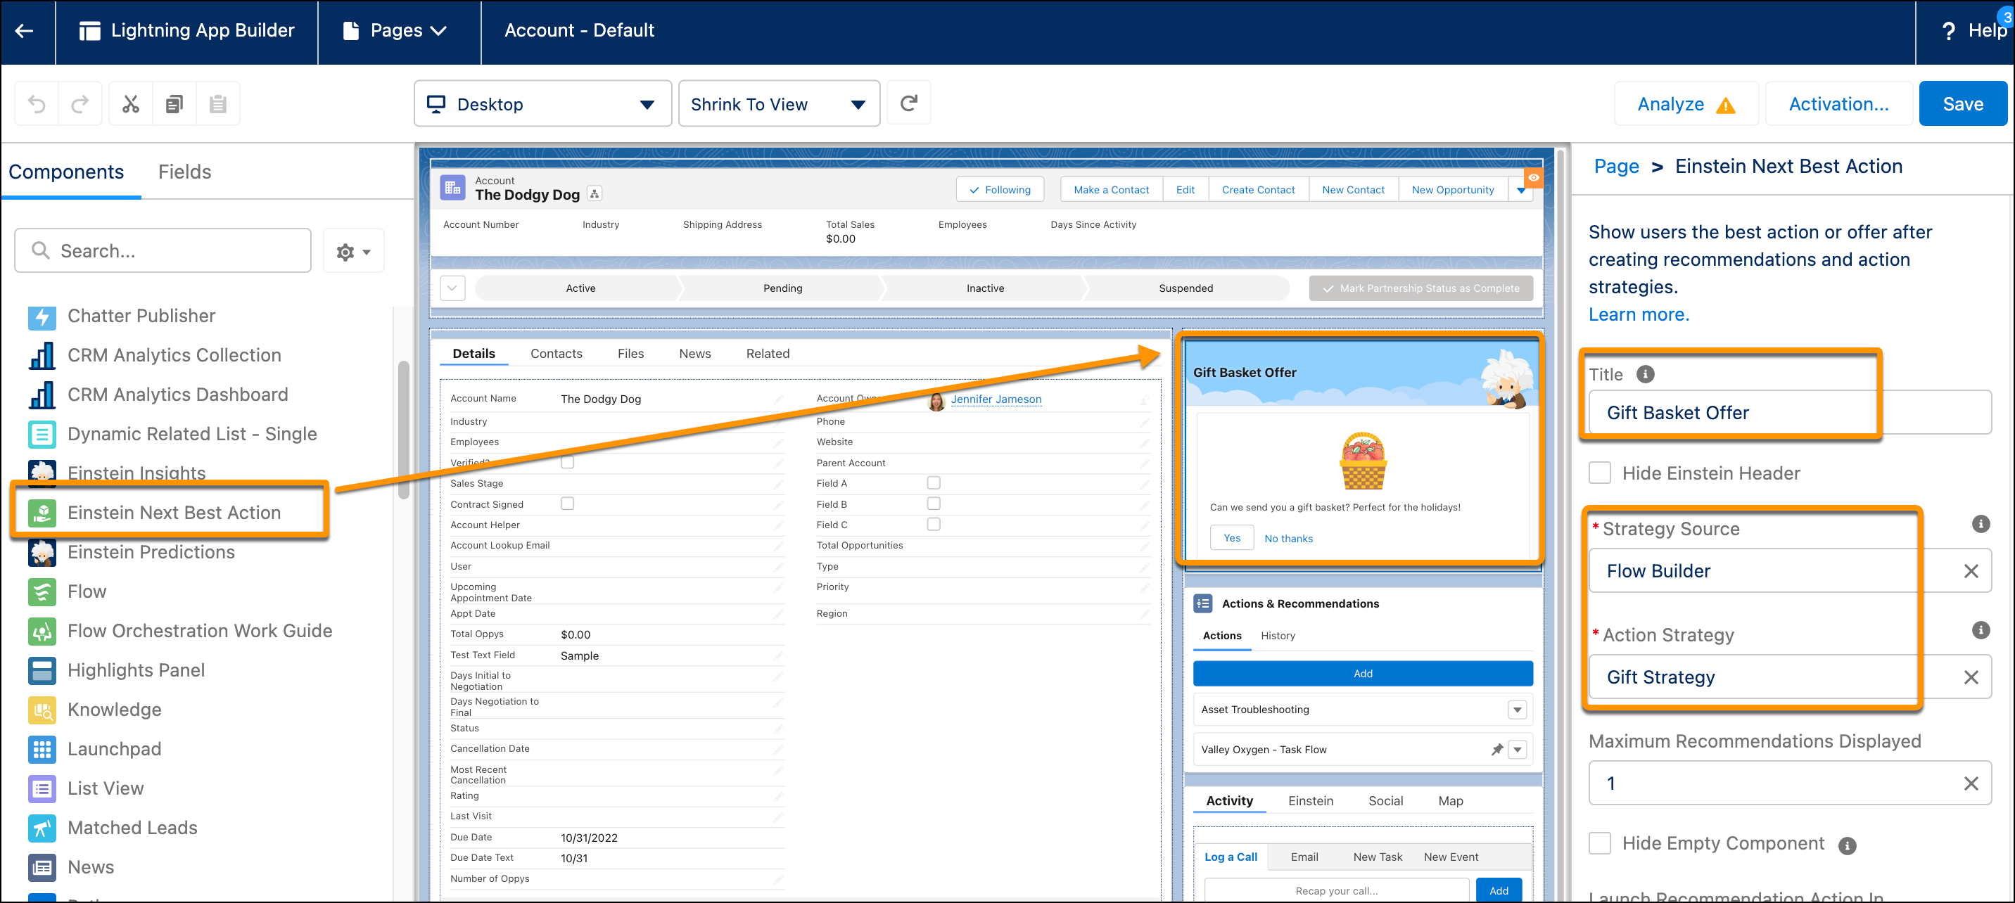Paste the copied component
The width and height of the screenshot is (2015, 903).
[x=218, y=104]
